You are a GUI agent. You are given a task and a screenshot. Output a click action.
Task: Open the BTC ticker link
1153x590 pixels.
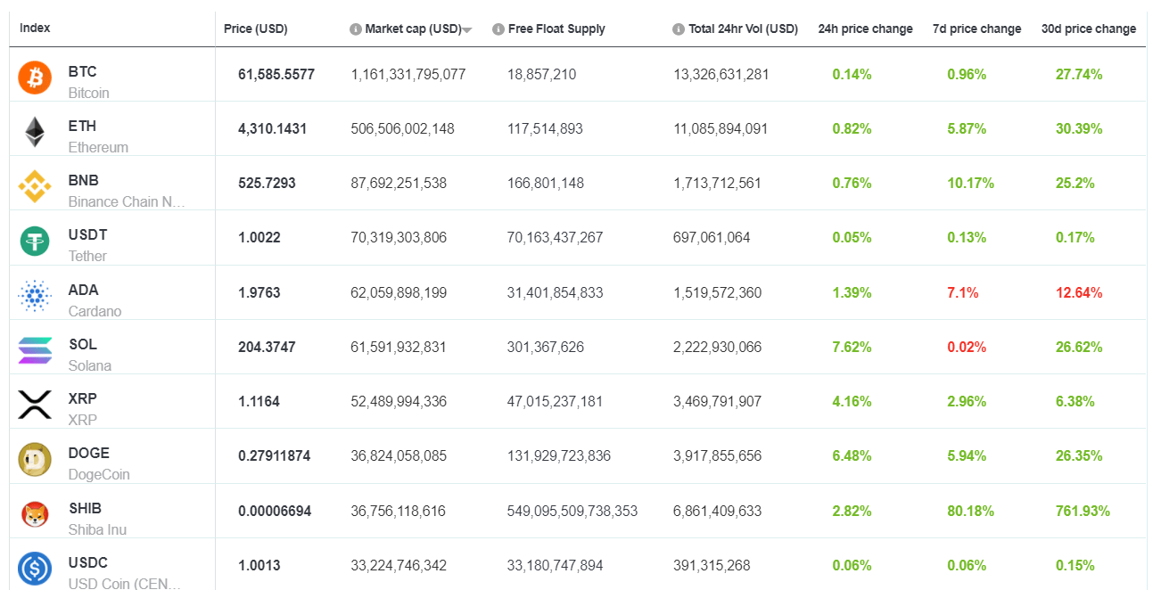click(82, 71)
